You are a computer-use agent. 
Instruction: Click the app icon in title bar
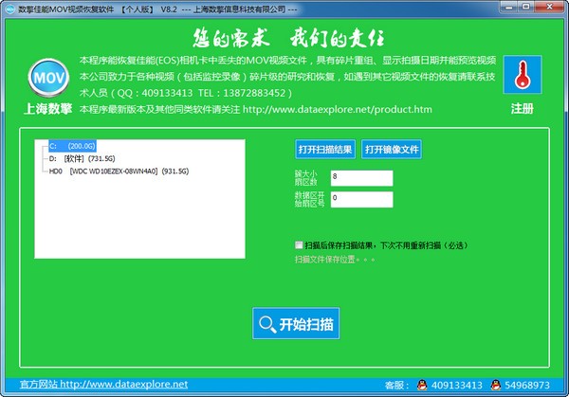(x=9, y=9)
